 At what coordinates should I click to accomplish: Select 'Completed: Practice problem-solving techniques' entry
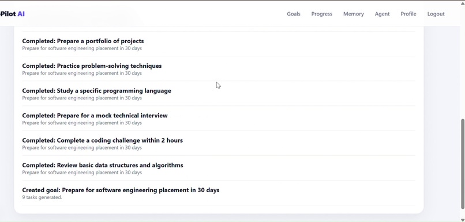pyautogui.click(x=92, y=66)
